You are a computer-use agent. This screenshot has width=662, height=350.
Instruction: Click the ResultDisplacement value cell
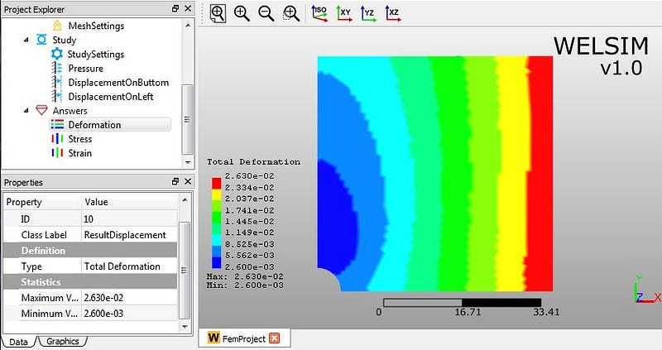(x=129, y=235)
